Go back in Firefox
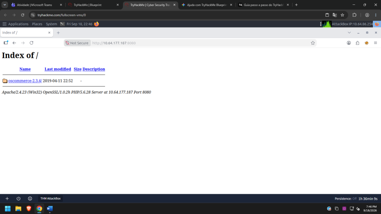 coord(14,43)
